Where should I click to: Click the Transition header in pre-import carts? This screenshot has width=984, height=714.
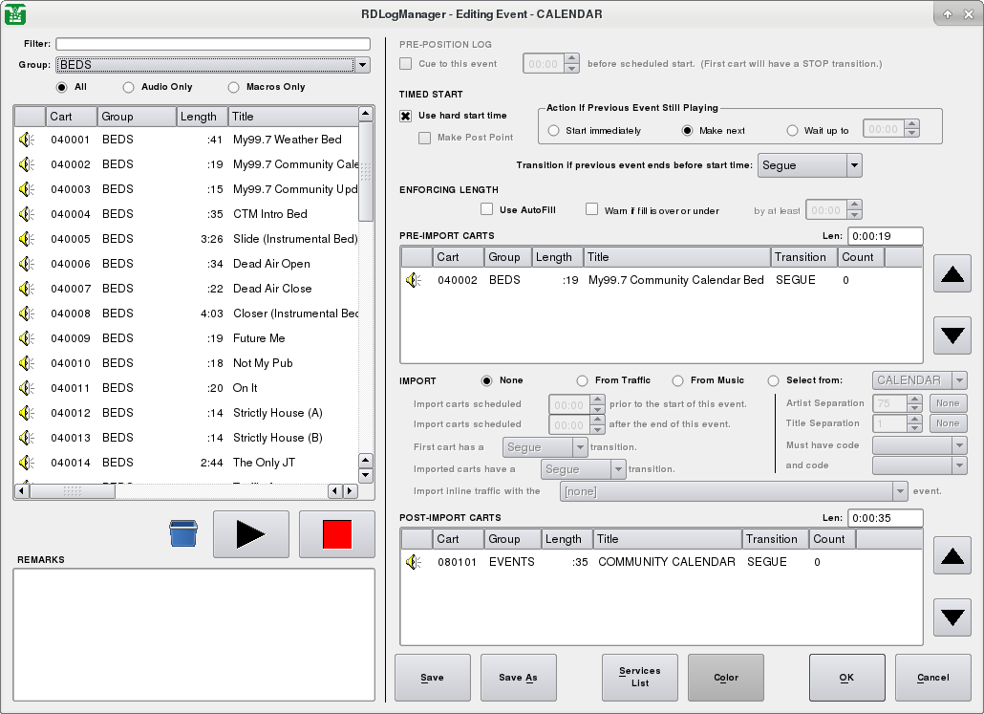pyautogui.click(x=802, y=257)
